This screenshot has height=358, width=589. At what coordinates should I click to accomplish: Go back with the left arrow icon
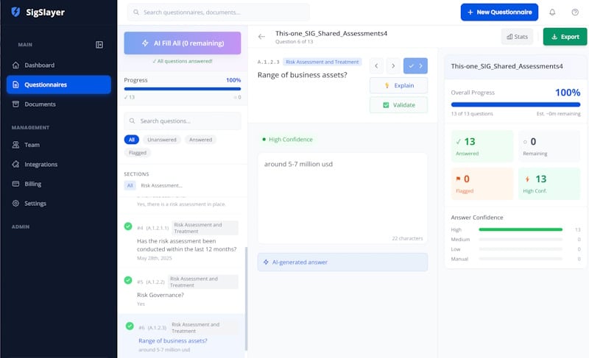262,36
